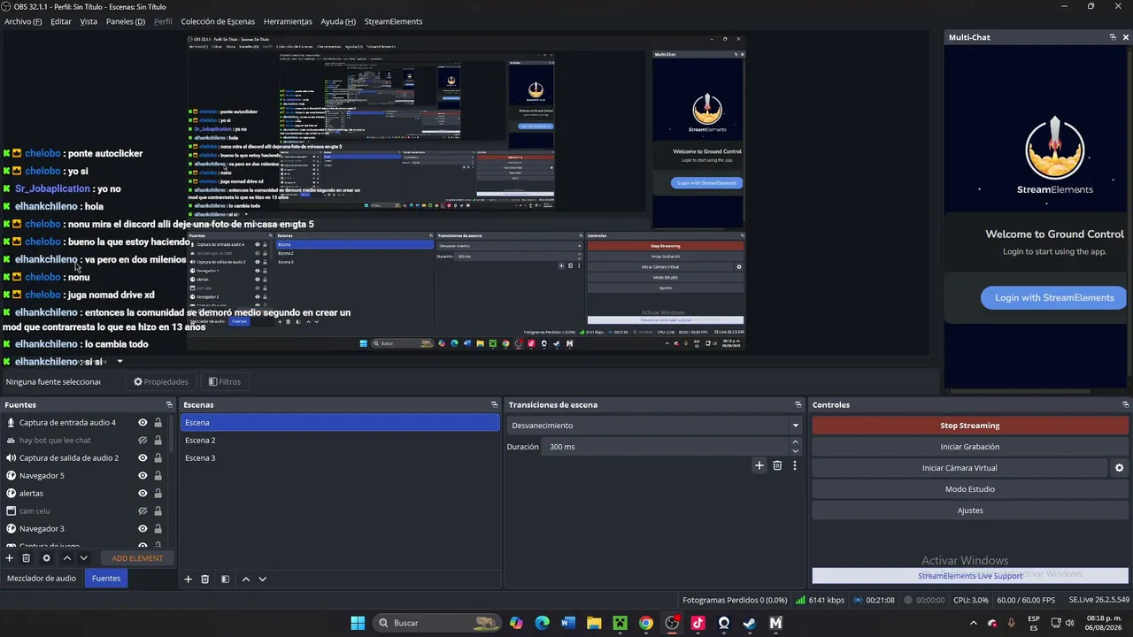Screen dimensions: 1133x637
Task: Start recording with Iniciar Grabación
Action: click(970, 447)
